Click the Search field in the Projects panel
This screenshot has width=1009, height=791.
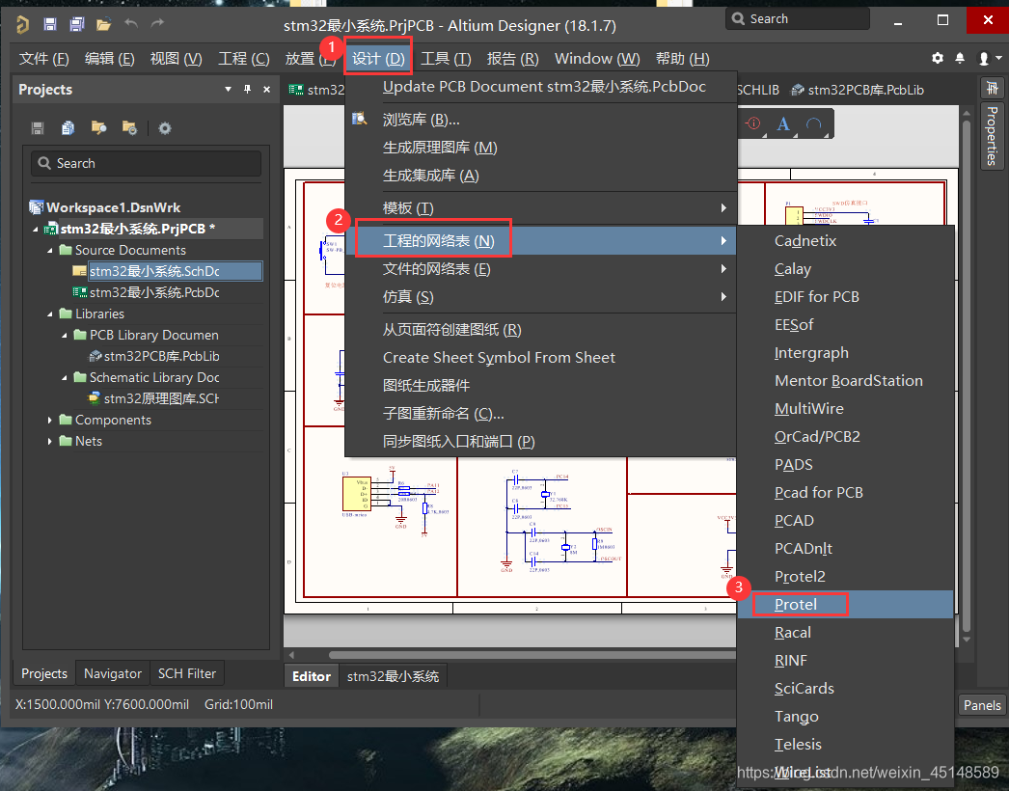[x=147, y=164]
